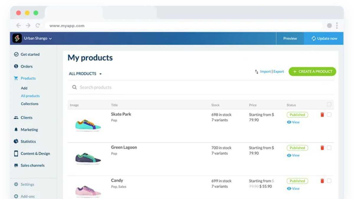View the Green Lagoon product via eye link
Screen dimensions: 354x199
(293, 155)
